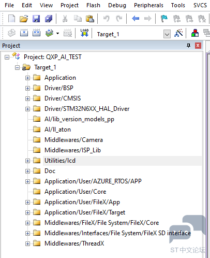Open the View menu
This screenshot has height=258, width=210.
pyautogui.click(x=46, y=5)
